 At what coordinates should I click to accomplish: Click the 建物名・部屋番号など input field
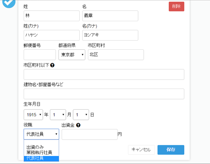[104, 94]
